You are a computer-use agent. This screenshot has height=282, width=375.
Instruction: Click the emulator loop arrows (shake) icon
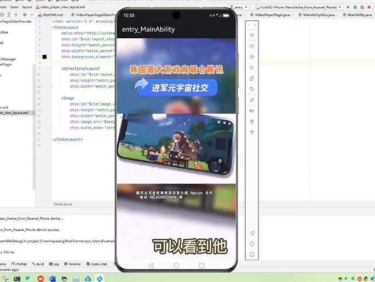pos(252,100)
